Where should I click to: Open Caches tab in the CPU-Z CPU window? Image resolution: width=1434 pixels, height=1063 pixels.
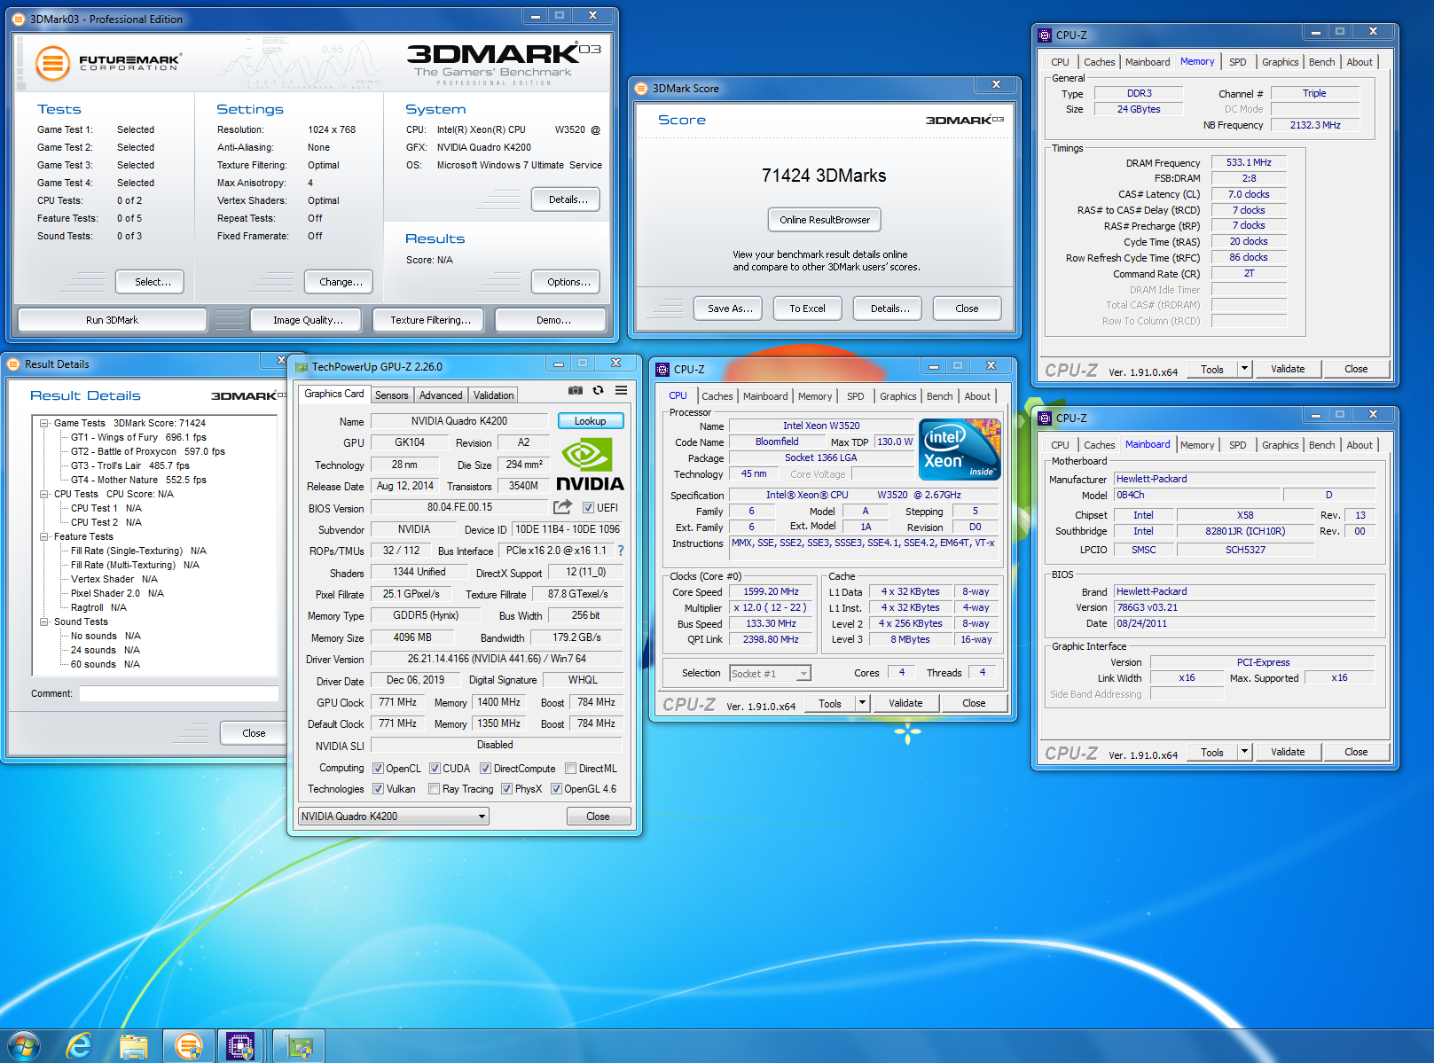point(717,396)
